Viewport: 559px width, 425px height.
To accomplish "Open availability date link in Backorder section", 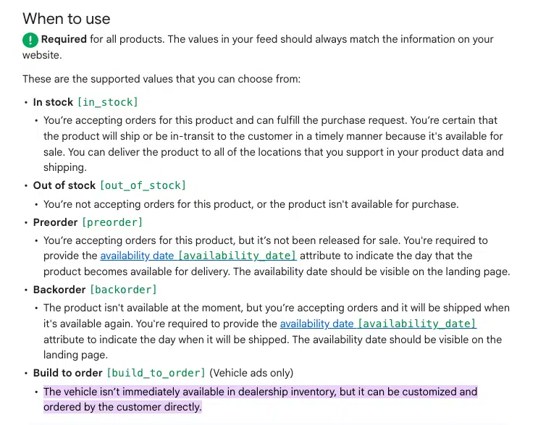I will pos(378,324).
